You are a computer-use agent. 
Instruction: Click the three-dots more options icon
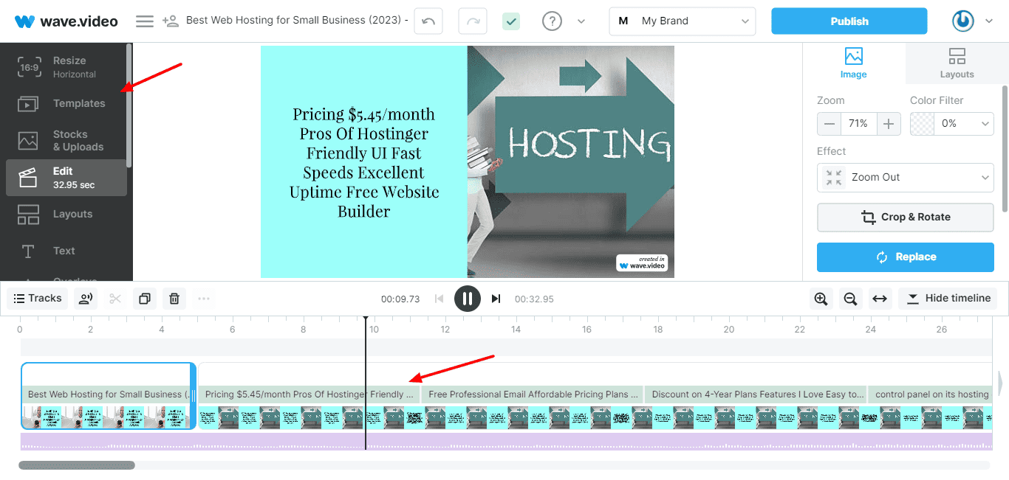pos(204,299)
